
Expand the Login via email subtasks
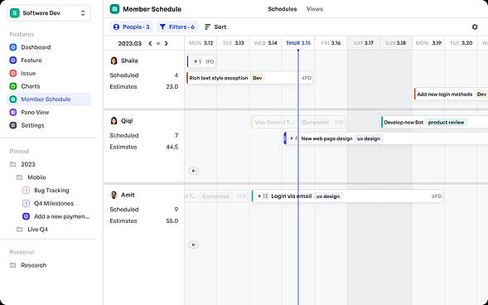[259, 196]
